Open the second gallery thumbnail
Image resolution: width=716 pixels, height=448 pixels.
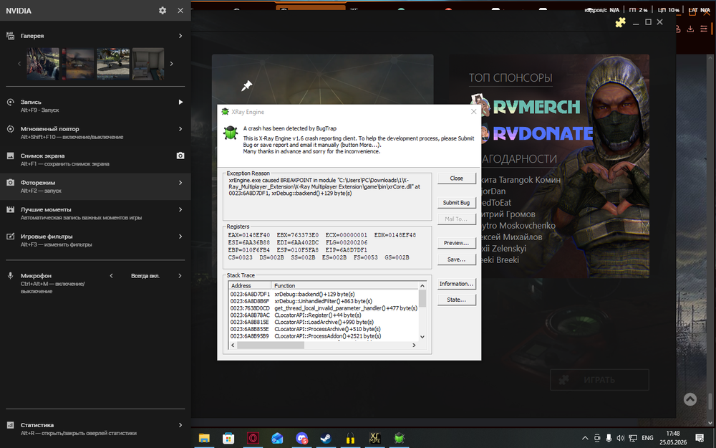click(78, 64)
